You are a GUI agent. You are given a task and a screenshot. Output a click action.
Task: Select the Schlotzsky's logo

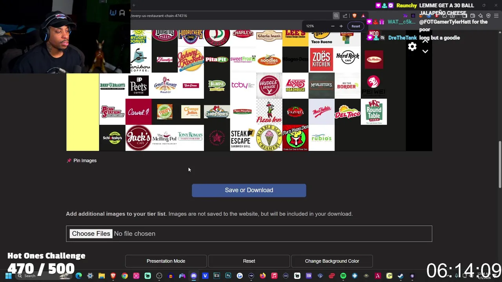coord(112,138)
